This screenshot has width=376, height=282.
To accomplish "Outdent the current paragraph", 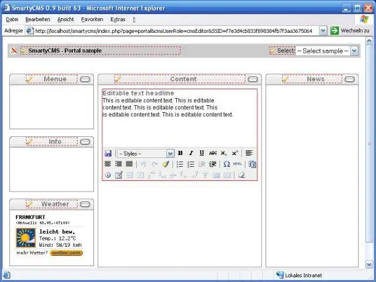I will click(202, 164).
